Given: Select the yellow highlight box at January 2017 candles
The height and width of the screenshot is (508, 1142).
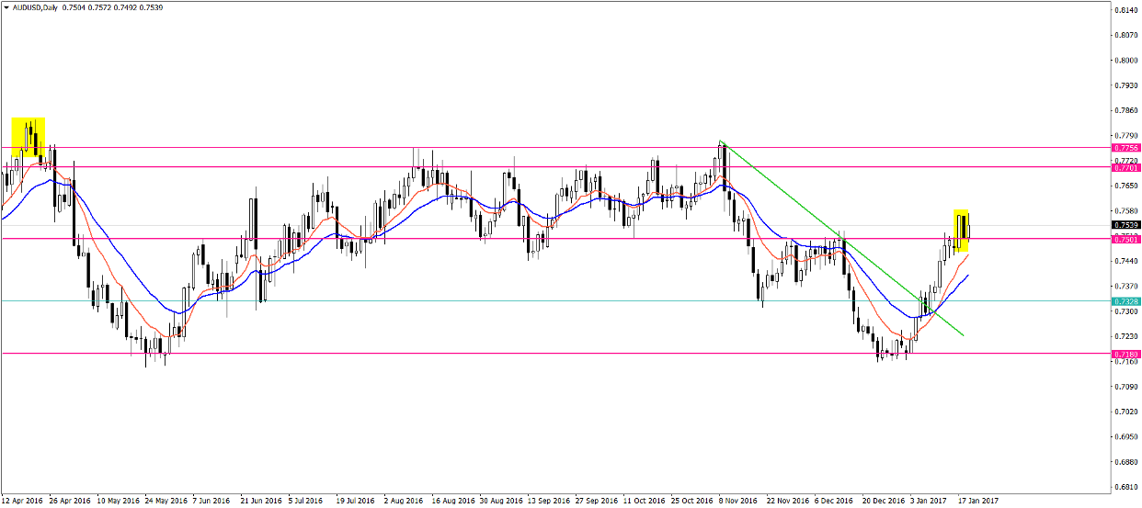Looking at the screenshot, I should point(961,231).
